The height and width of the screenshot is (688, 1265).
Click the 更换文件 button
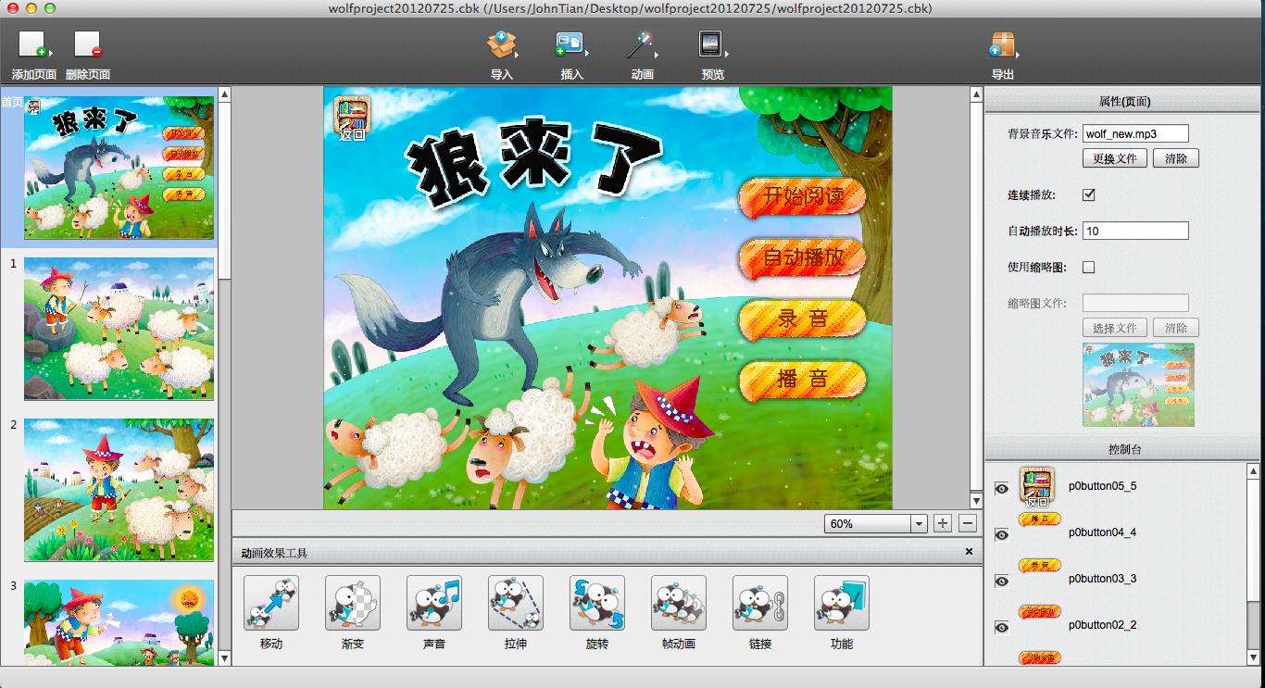coord(1115,158)
